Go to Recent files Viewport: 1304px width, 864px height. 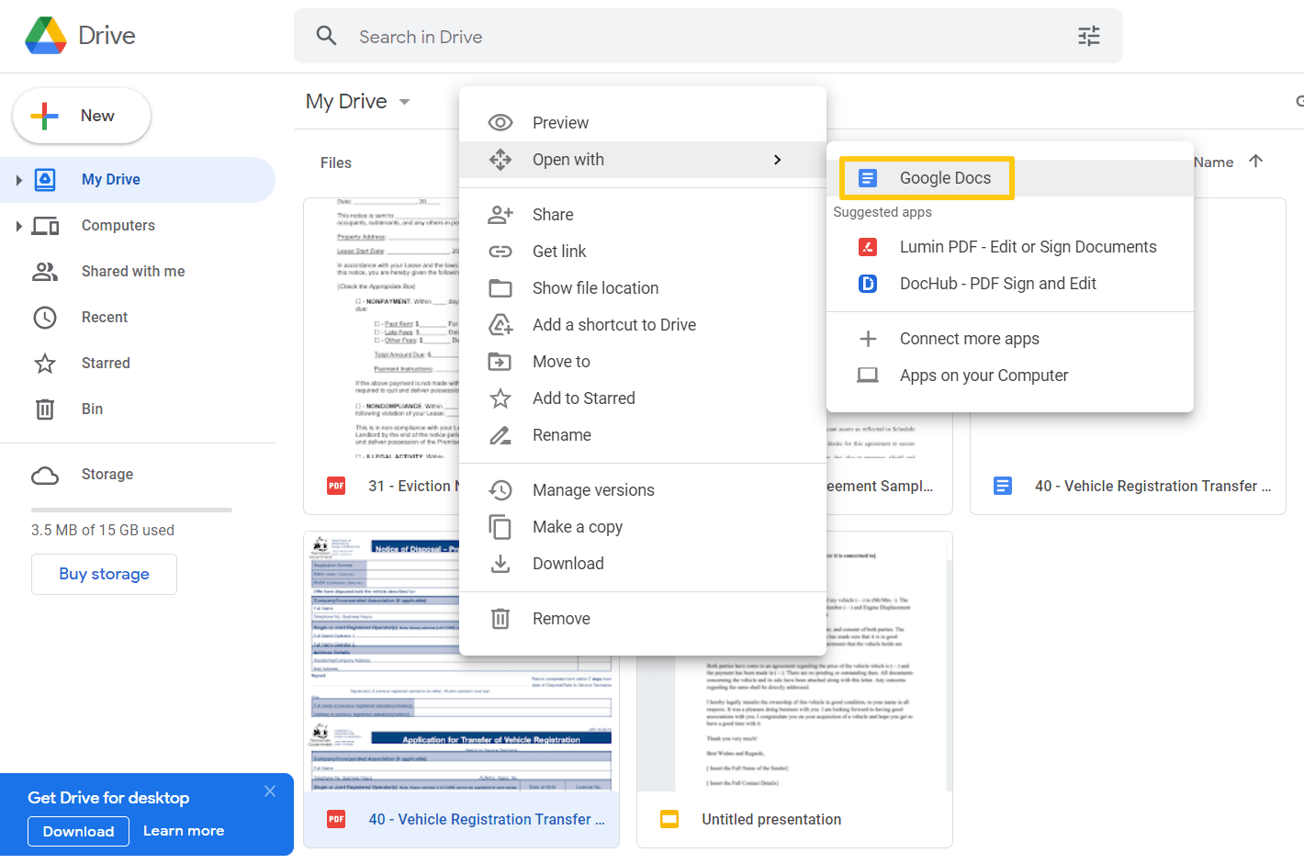[138, 318]
